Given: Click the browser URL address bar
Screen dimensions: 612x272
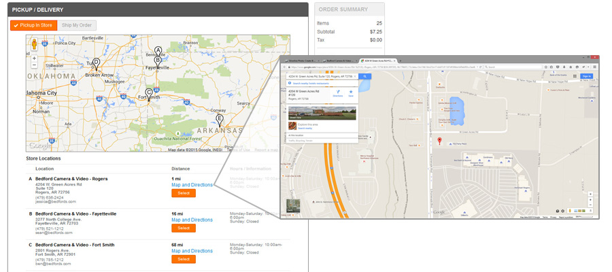Looking at the screenshot, I should [x=384, y=67].
